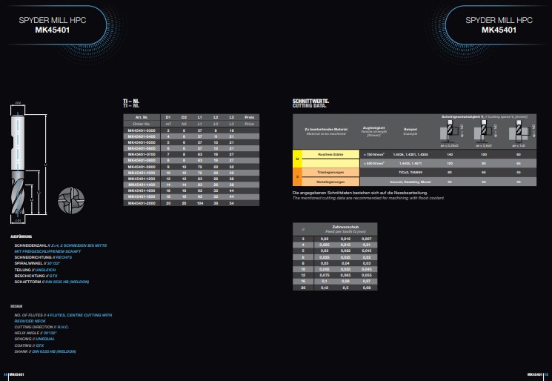
Task: Click the D2 column header
Action: [x=184, y=117]
